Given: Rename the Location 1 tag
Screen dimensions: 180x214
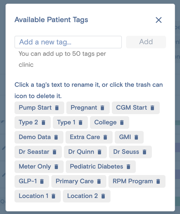Looking at the screenshot, I should (33, 196).
